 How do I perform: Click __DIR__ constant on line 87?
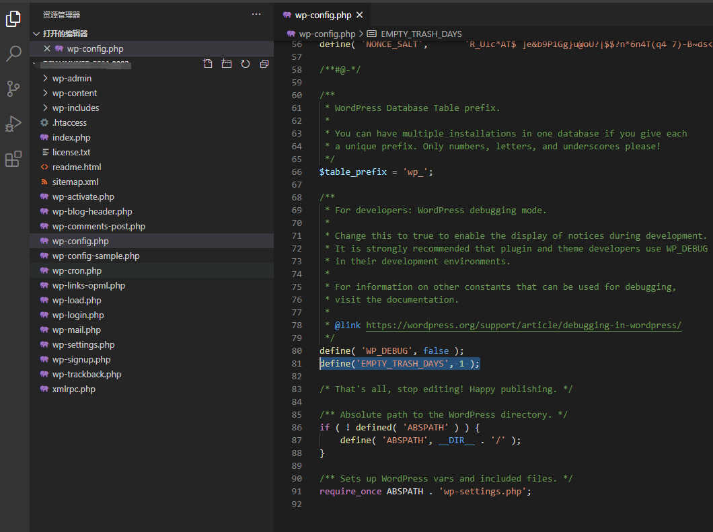click(x=457, y=440)
